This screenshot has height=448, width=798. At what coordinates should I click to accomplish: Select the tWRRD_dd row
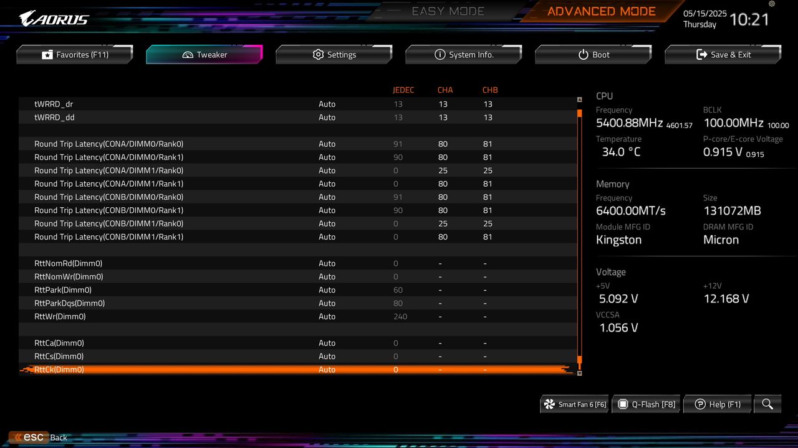[298, 117]
